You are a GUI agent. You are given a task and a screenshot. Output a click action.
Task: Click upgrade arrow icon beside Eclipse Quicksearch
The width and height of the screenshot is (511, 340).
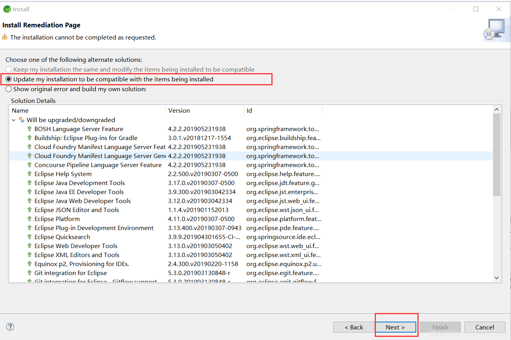point(29,237)
